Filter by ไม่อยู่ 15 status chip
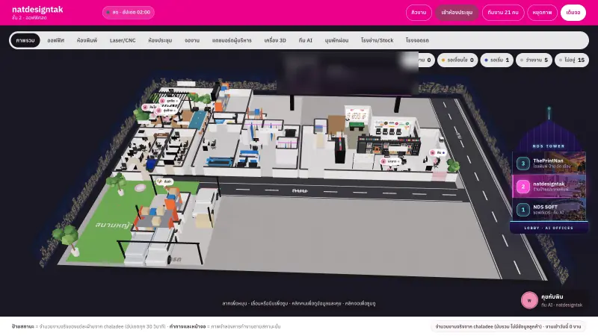The width and height of the screenshot is (598, 336). [572, 60]
